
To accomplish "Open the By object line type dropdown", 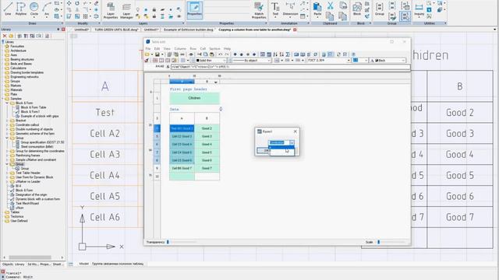I will pyautogui.click(x=269, y=61).
